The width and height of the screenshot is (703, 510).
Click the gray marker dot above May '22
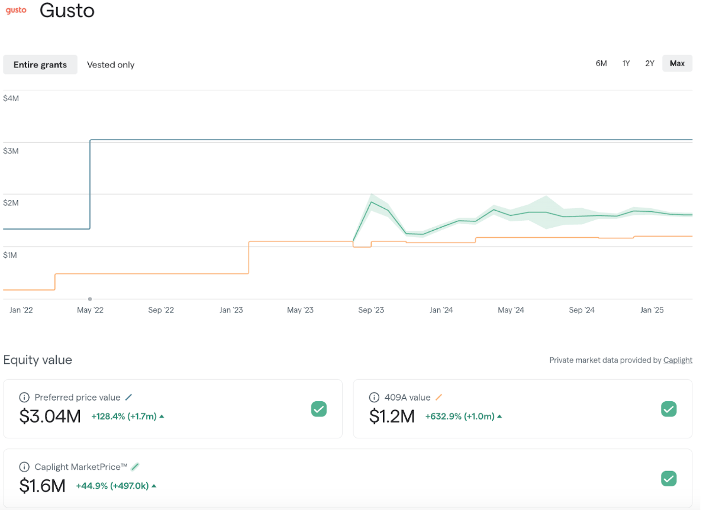click(90, 299)
